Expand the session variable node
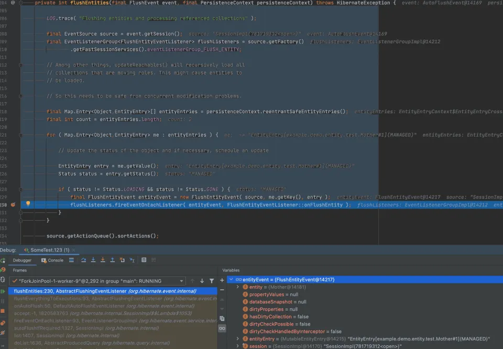This screenshot has width=503, height=349. click(238, 346)
